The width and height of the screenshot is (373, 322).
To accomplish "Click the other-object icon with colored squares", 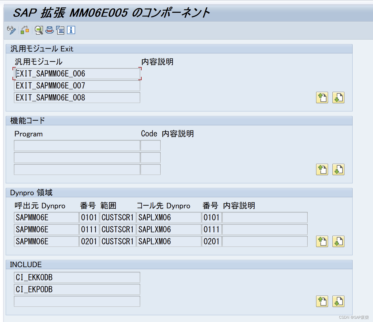I will (x=25, y=30).
